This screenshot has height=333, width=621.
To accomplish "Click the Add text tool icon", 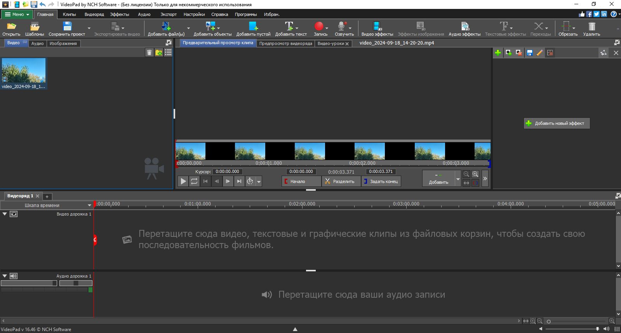I will click(289, 26).
